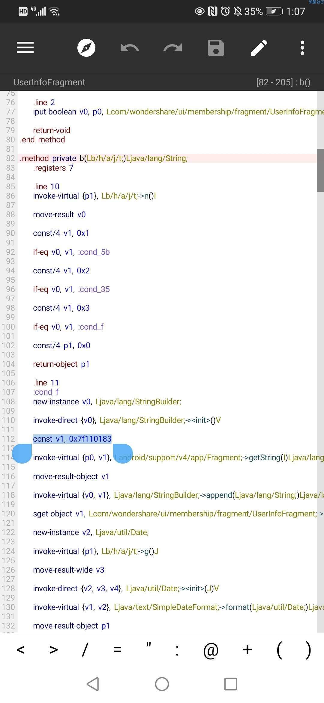Click the return-object p1 line
The height and width of the screenshot is (703, 324).
pyautogui.click(x=61, y=364)
